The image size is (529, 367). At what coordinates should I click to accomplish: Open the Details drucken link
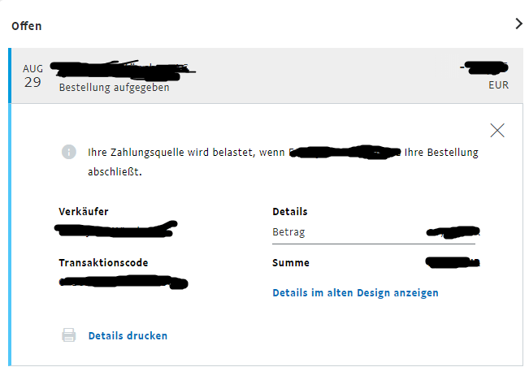coord(128,335)
